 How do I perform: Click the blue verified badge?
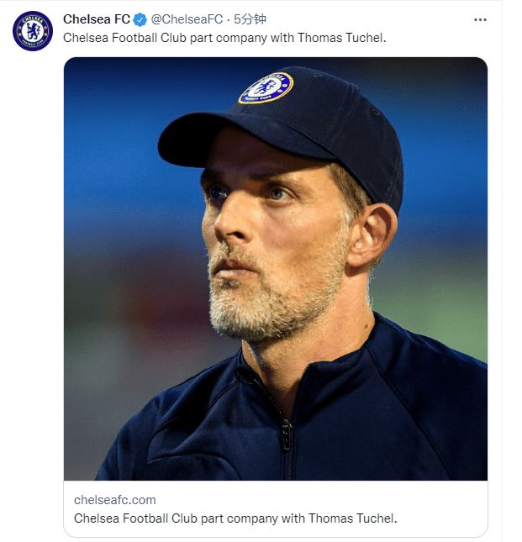pyautogui.click(x=141, y=19)
